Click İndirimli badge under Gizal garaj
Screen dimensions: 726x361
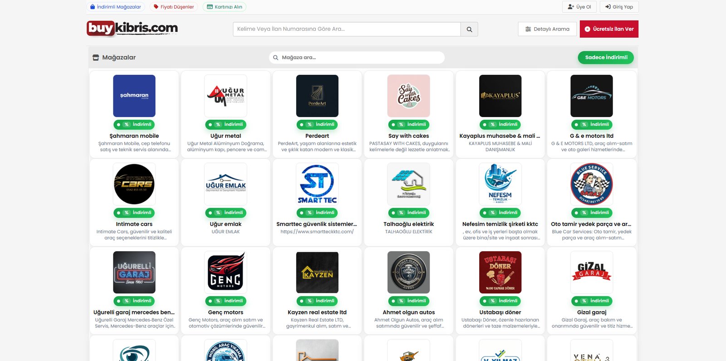pos(592,301)
